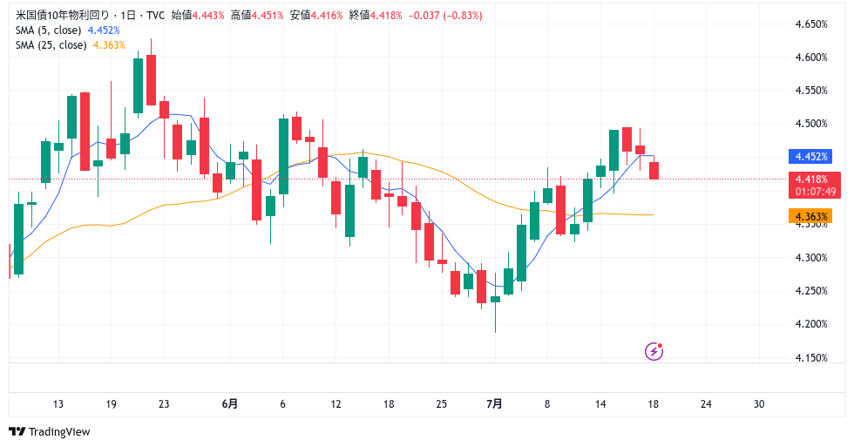Click the 安値 4.416% low value
854x447 pixels.
point(316,15)
